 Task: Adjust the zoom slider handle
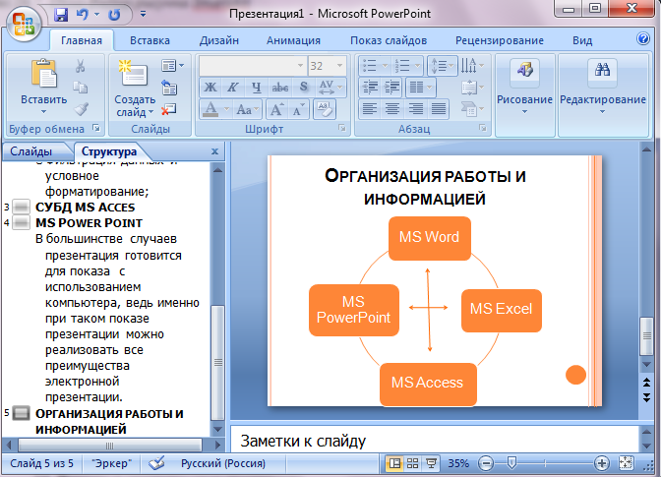511,463
